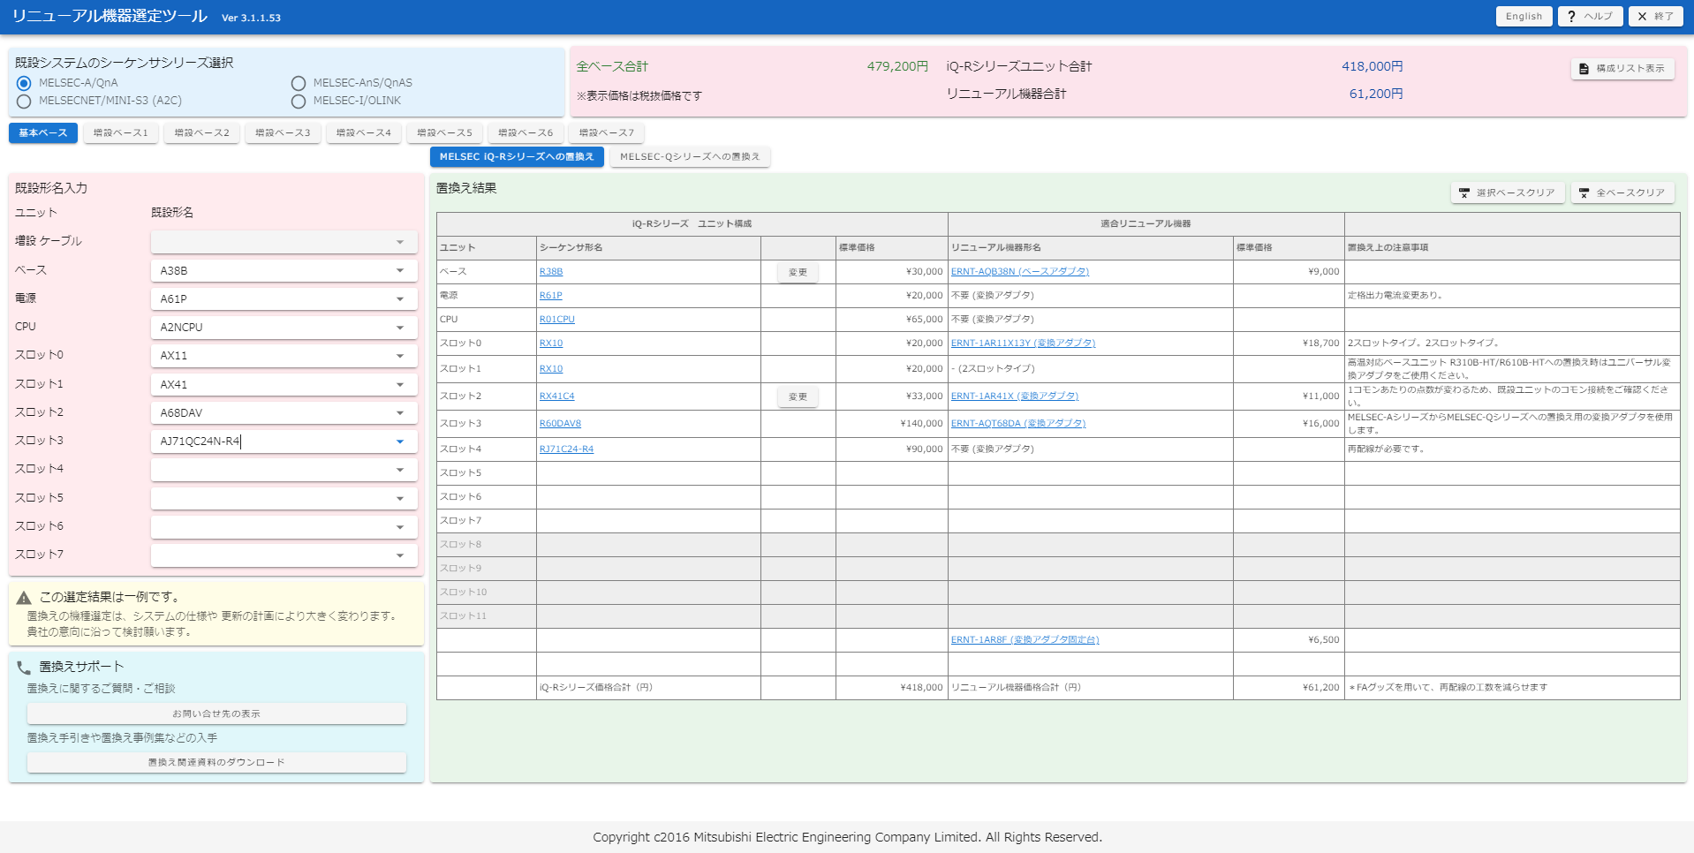This screenshot has height=853, width=1694.
Task: Select MELSEC-A/QnA radio button
Action: (24, 83)
